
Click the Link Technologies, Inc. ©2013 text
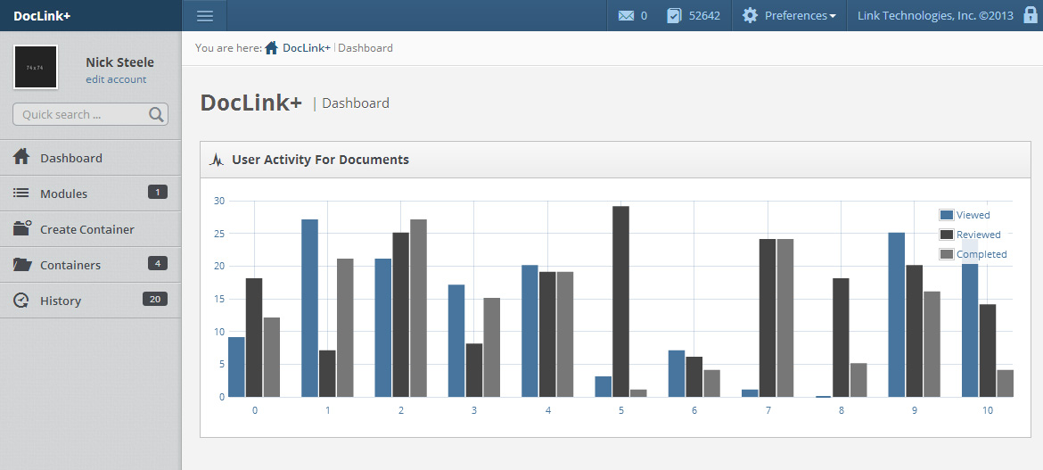[x=935, y=15]
